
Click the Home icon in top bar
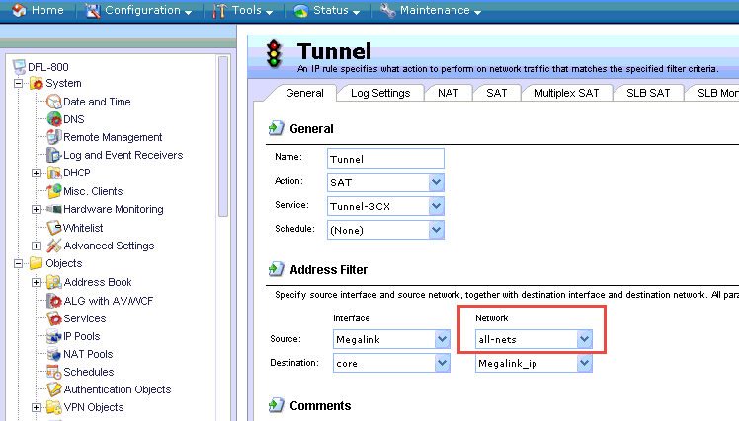(x=19, y=10)
